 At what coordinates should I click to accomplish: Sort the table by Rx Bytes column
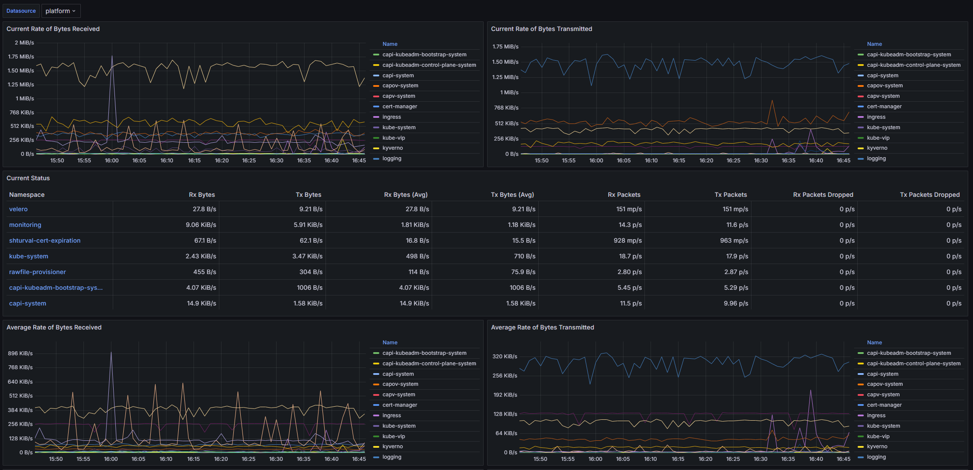(201, 195)
